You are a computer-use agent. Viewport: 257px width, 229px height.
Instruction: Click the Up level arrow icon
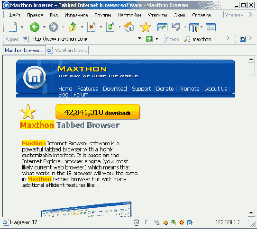click(x=73, y=27)
